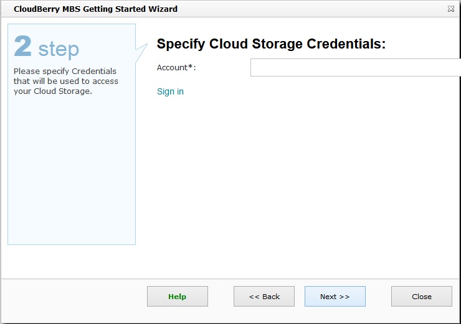This screenshot has width=461, height=324.
Task: Click the large number 2 in step panel
Action: pyautogui.click(x=23, y=47)
